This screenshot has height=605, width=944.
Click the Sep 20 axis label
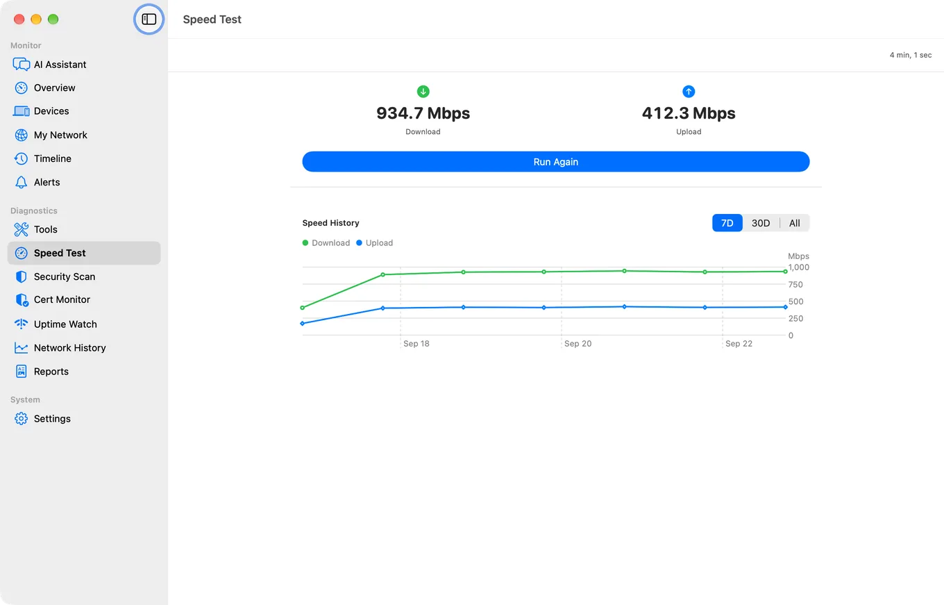[578, 344]
